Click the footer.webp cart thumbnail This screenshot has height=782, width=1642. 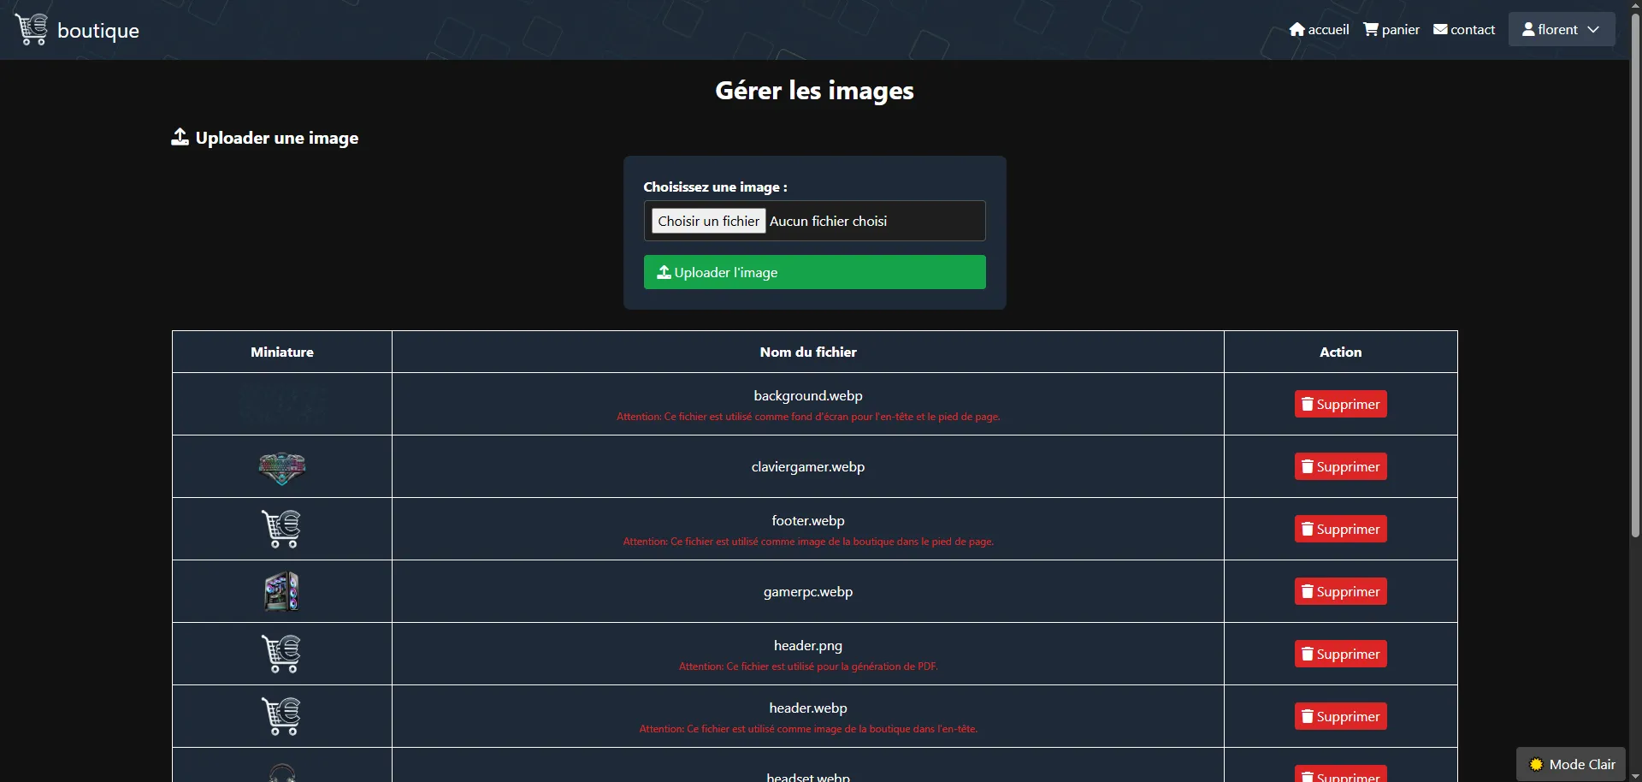[281, 530]
